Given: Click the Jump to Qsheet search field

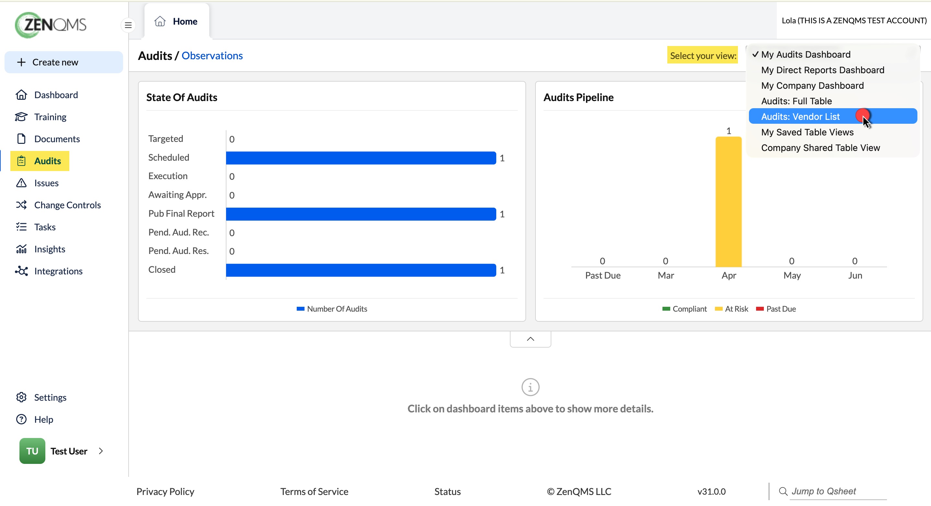Looking at the screenshot, I should [x=838, y=491].
